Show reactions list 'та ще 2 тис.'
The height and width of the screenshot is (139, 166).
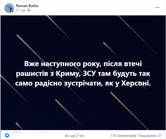pos(75,135)
